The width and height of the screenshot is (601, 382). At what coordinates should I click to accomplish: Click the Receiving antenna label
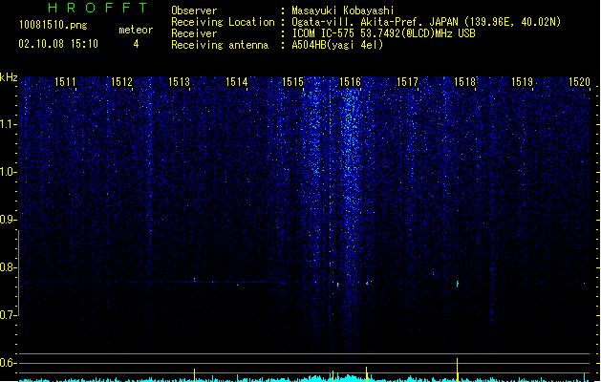[220, 45]
